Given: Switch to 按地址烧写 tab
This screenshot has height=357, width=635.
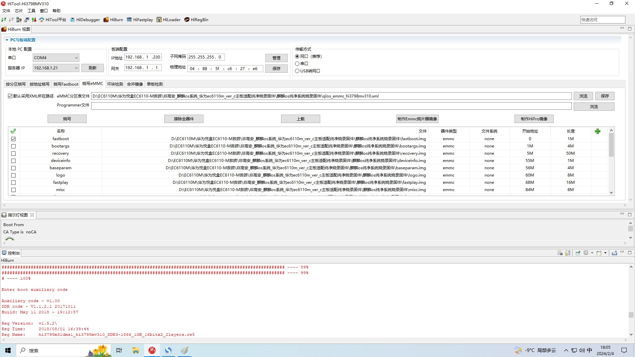Looking at the screenshot, I should pyautogui.click(x=39, y=84).
